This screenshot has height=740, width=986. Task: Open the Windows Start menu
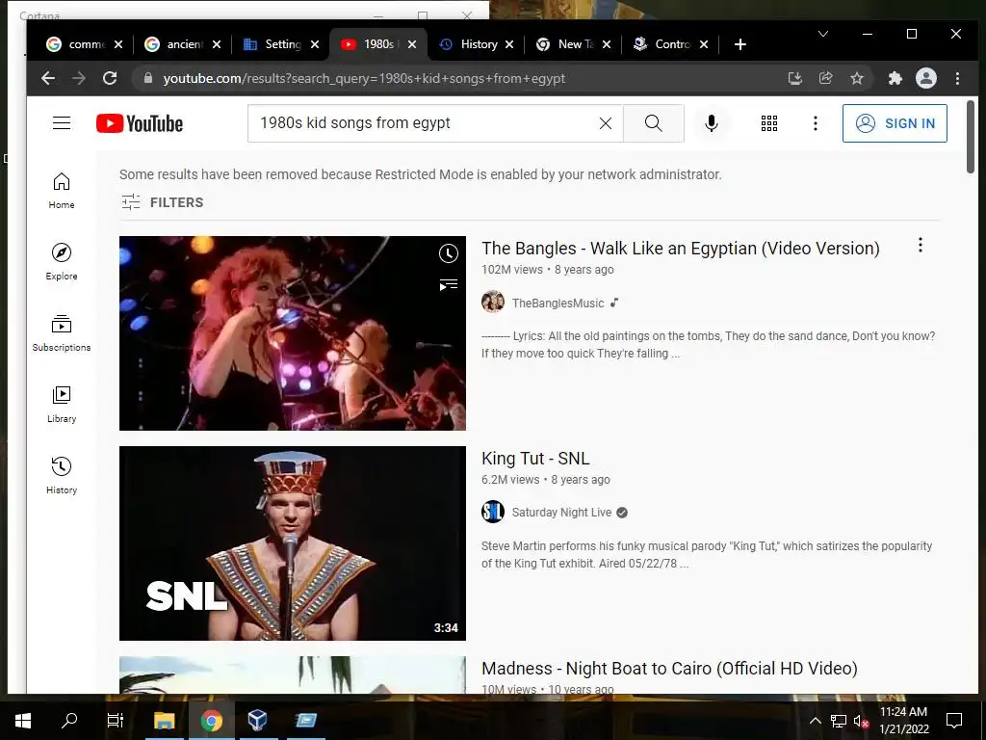click(x=23, y=721)
